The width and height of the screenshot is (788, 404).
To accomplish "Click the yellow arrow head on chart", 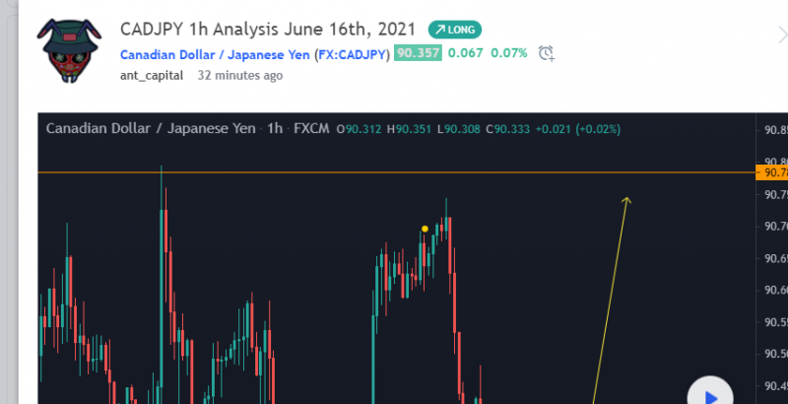I will click(x=625, y=201).
